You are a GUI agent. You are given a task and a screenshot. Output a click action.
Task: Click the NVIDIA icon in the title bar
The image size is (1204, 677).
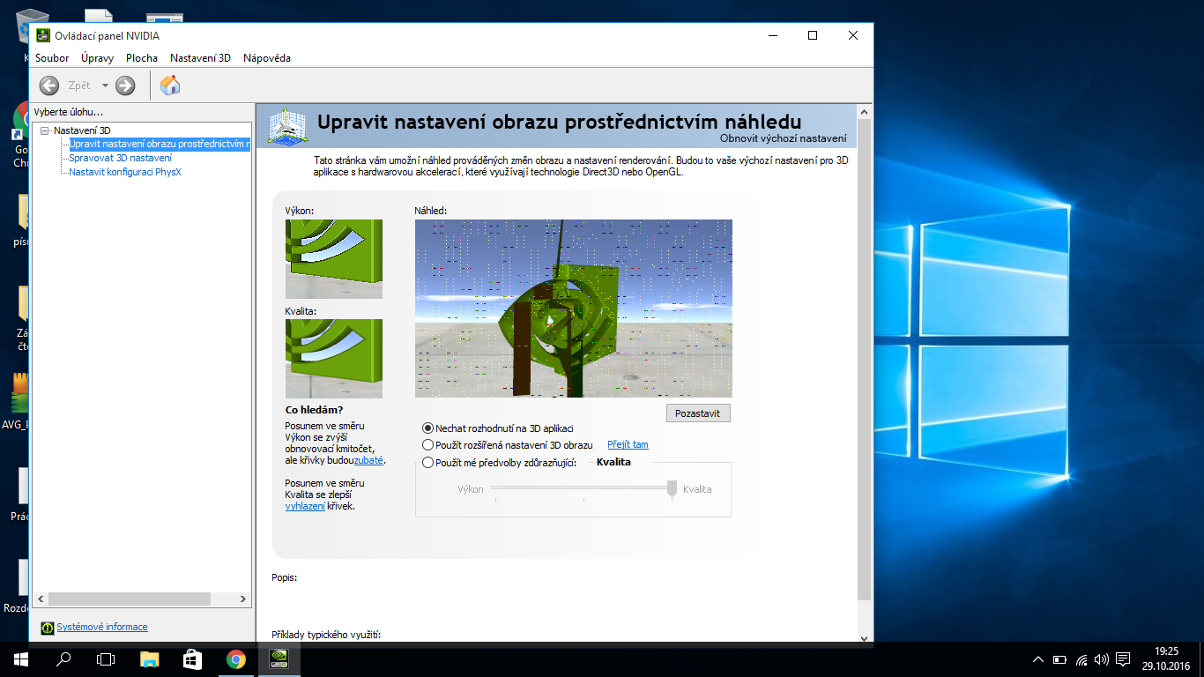pyautogui.click(x=43, y=36)
